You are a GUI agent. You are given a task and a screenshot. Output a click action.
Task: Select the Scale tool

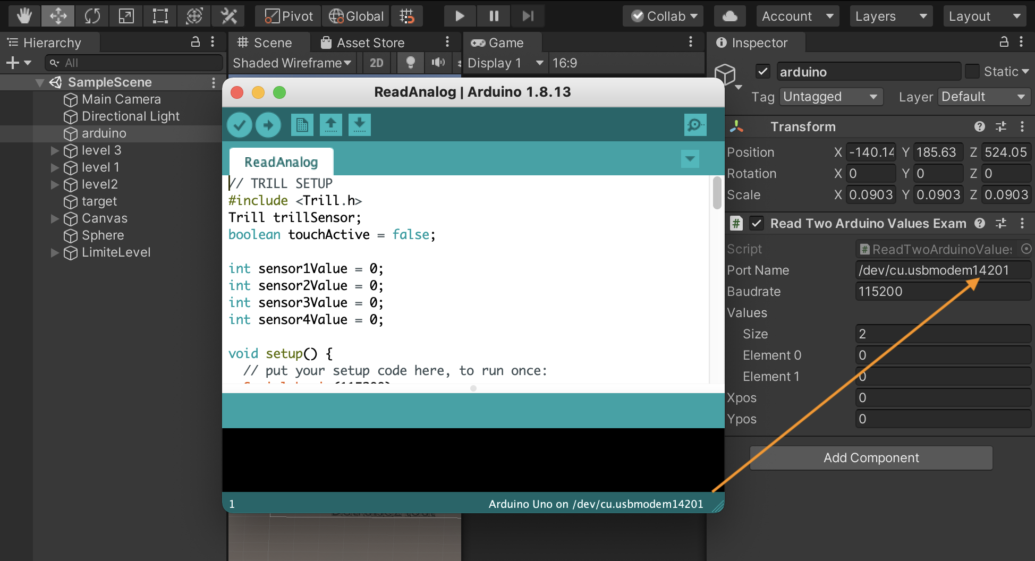click(126, 16)
